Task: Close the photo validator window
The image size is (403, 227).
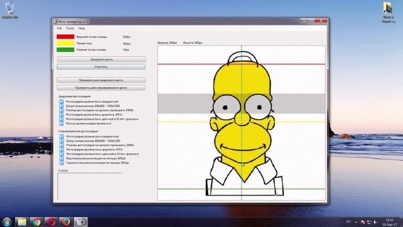Action: coord(321,21)
